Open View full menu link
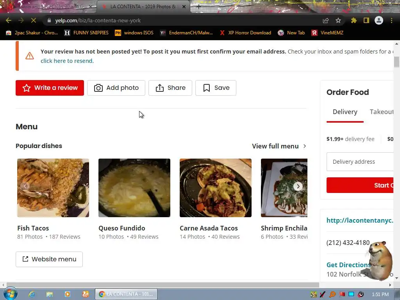Screen dimensions: 400x300 275,146
